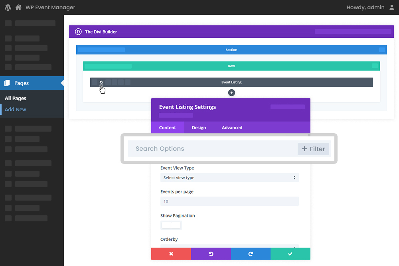
Task: Click the Filter button next to Search Options
Action: coord(313,149)
